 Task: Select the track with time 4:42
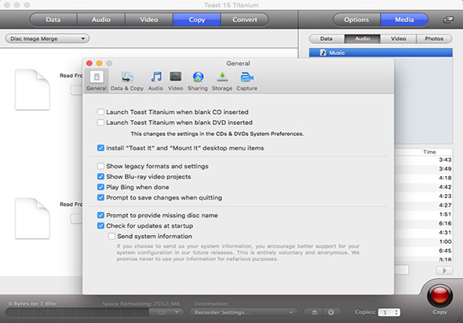pos(423,187)
